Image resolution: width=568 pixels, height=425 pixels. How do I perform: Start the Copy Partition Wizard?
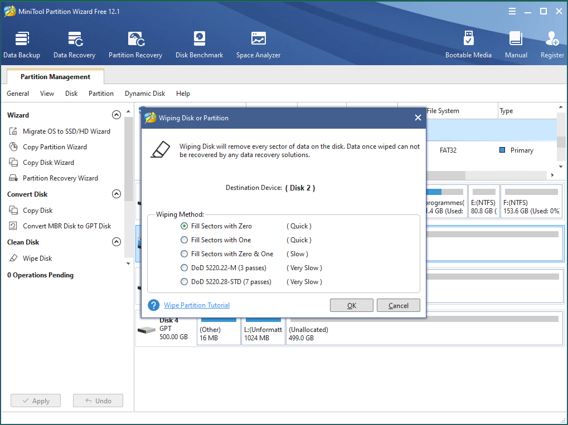(x=55, y=146)
